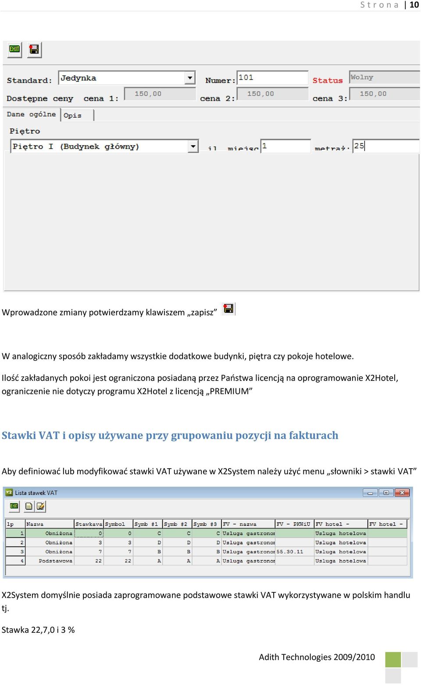This screenshot has height=685, width=421.
Task: Click the Symbol column header
Action: click(x=118, y=524)
